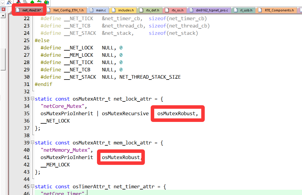Switch to the rtx_os.h tab
Image resolution: width=302 pixels, height=195 pixels.
pos(175,10)
